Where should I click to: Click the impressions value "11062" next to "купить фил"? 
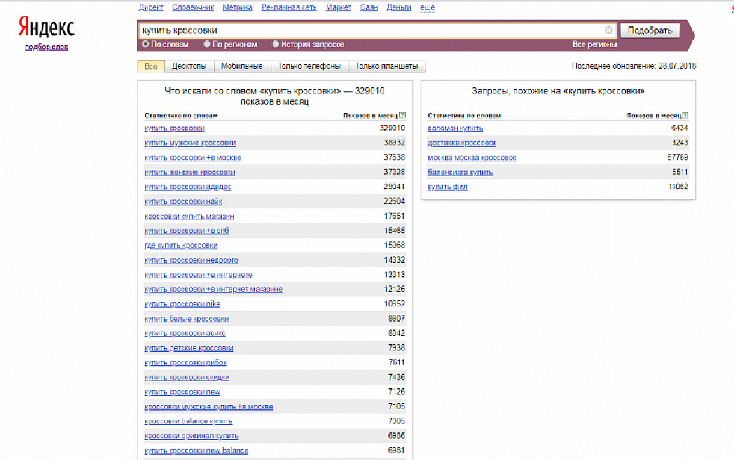point(677,187)
